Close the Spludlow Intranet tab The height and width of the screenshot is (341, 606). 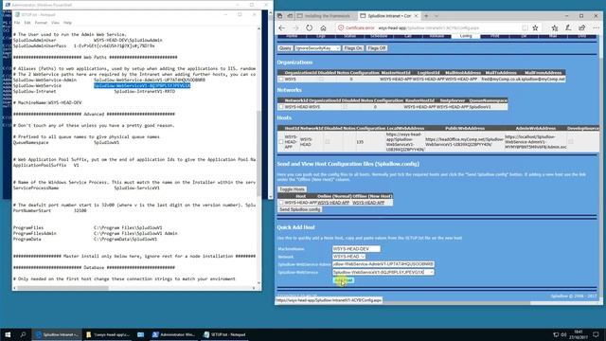tap(416, 16)
